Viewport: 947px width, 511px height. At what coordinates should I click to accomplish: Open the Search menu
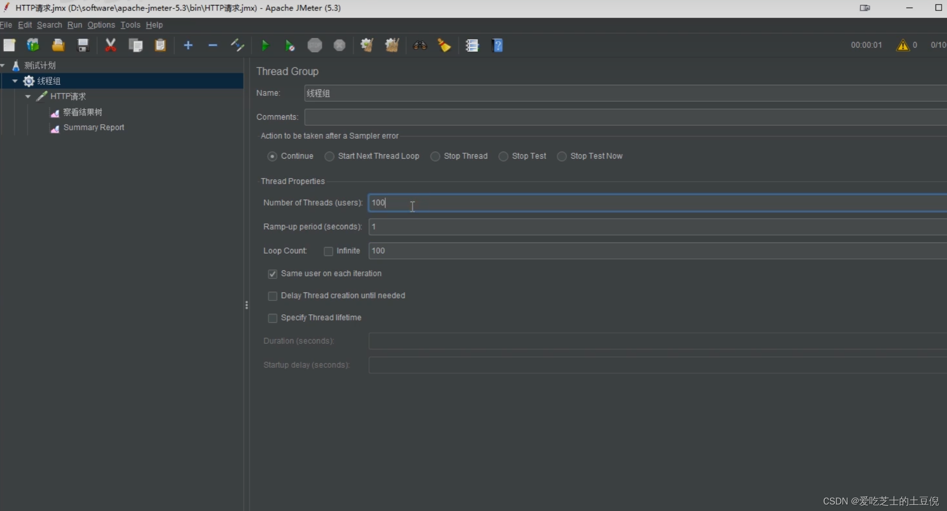(49, 25)
